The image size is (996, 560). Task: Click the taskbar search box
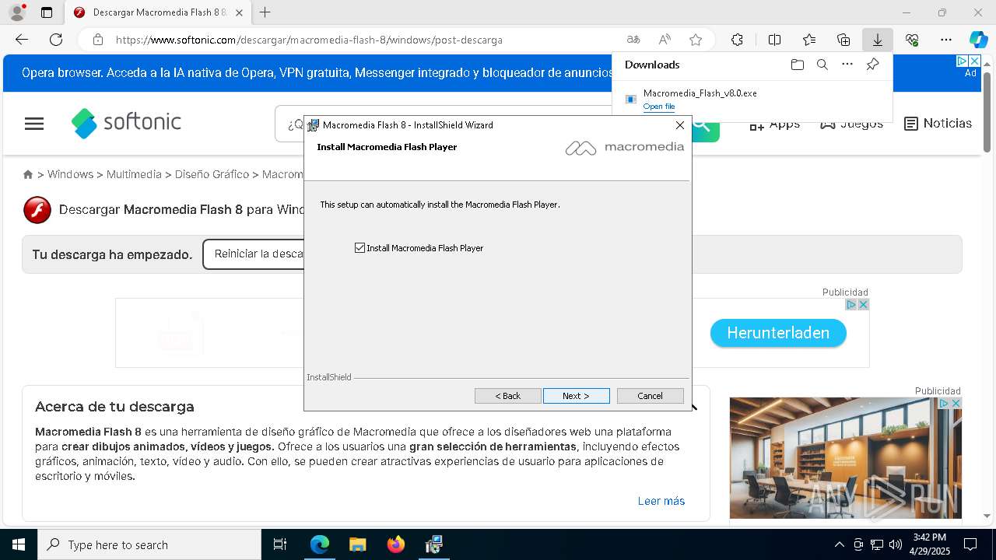[x=149, y=544]
